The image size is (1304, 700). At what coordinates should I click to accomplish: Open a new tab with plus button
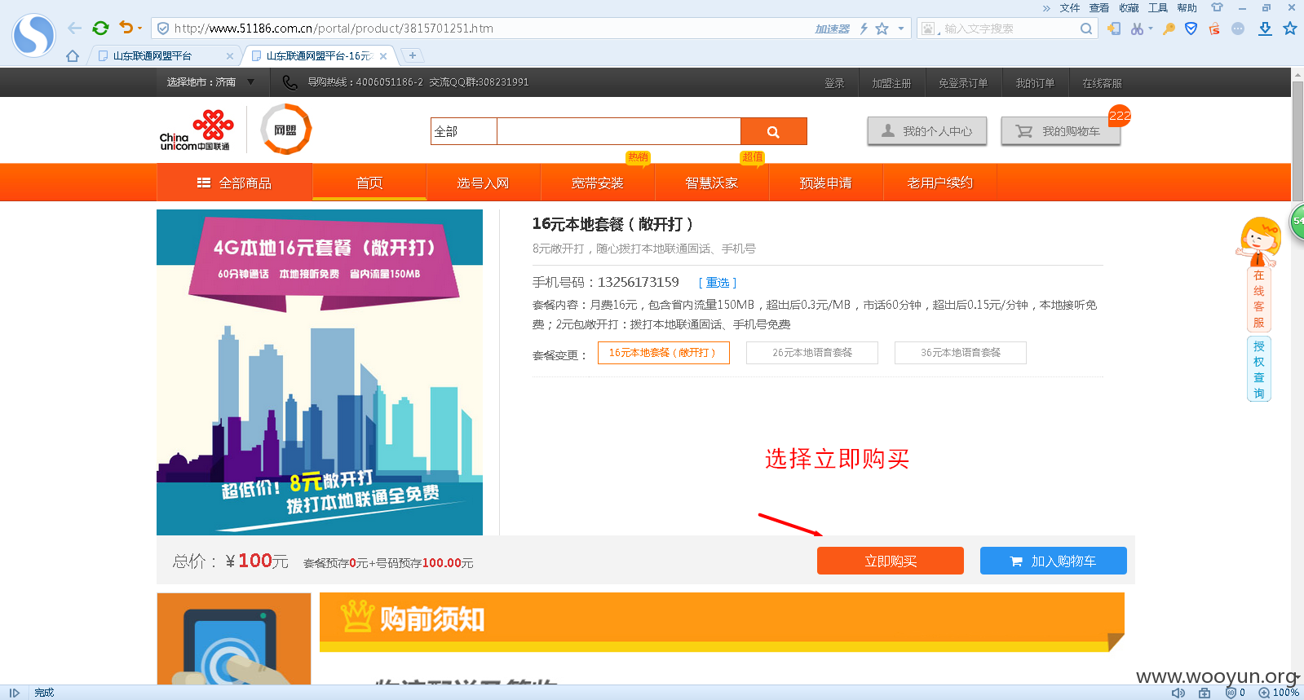pos(413,55)
